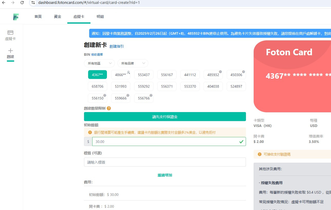This screenshot has width=331, height=210.
Task: Click the VISA (HK) card type text
Action: (262, 126)
